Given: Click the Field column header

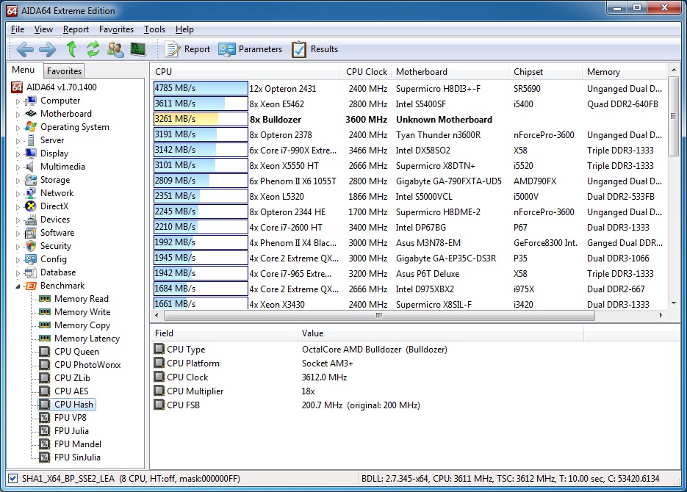Looking at the screenshot, I should point(223,333).
